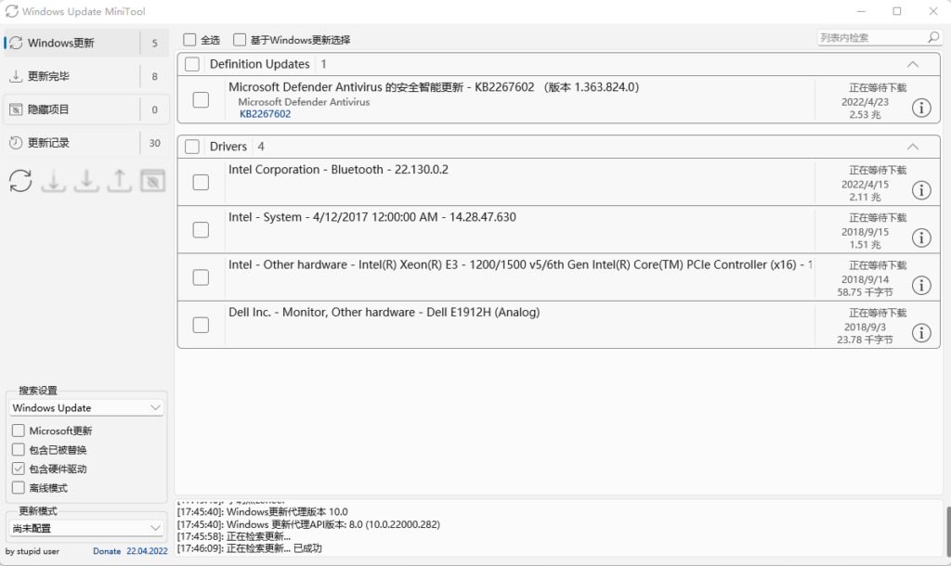Viewport: 951px width, 566px height.
Task: Enable the Microsoft更新 option
Action: (19, 431)
